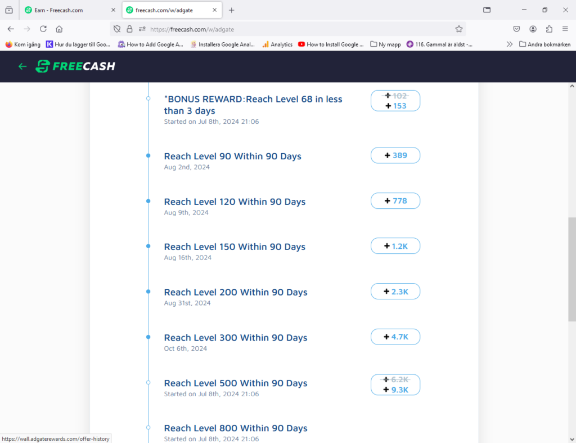Click the Level 500 hollow timeline dot
The image size is (576, 443).
(x=148, y=383)
